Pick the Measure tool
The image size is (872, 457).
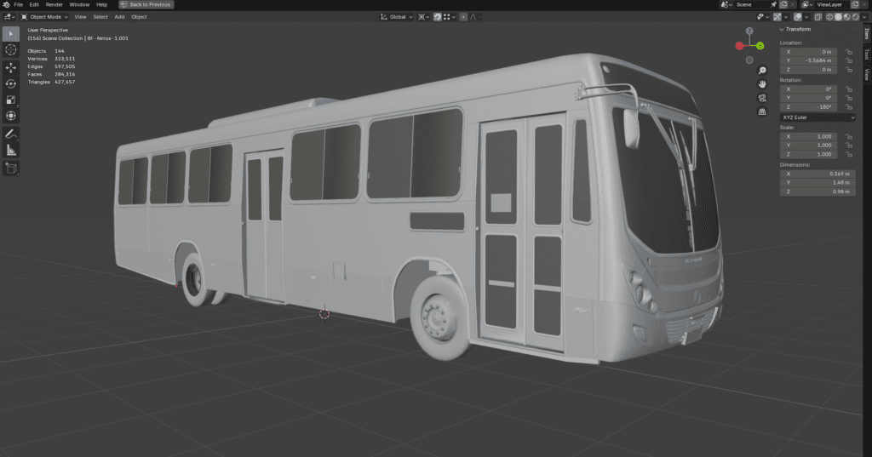point(11,150)
